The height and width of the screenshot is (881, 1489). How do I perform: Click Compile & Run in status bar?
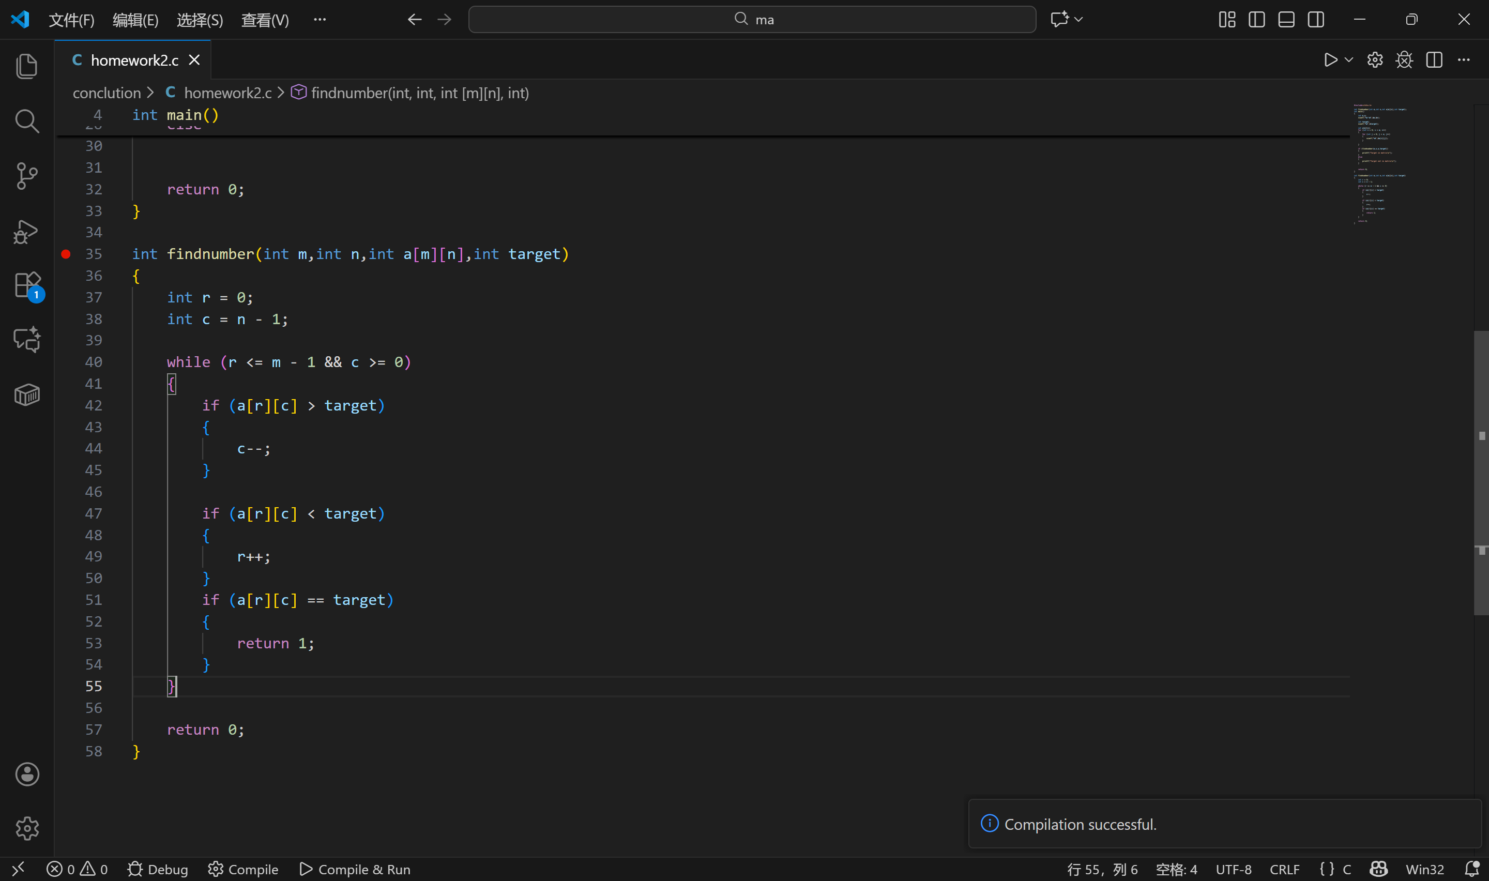coord(355,869)
